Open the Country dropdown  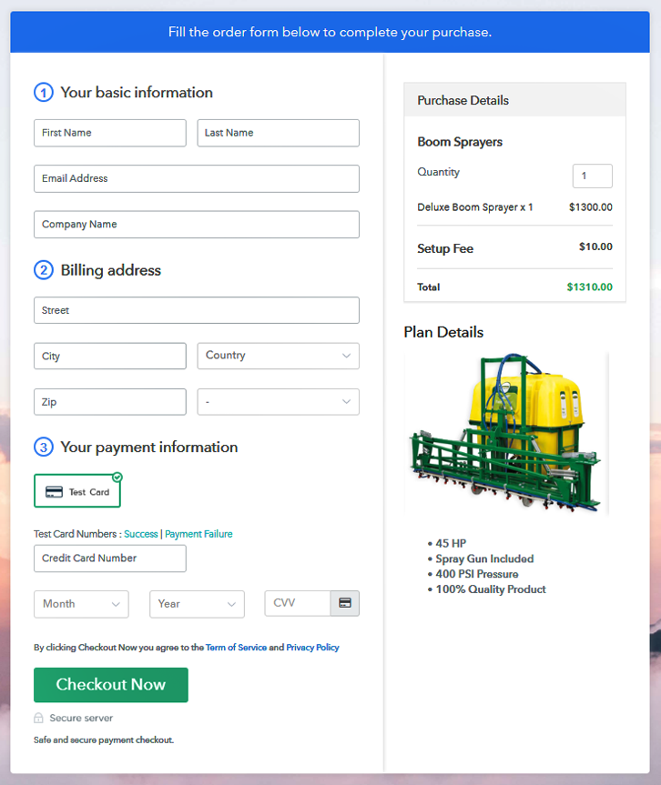[x=278, y=356]
